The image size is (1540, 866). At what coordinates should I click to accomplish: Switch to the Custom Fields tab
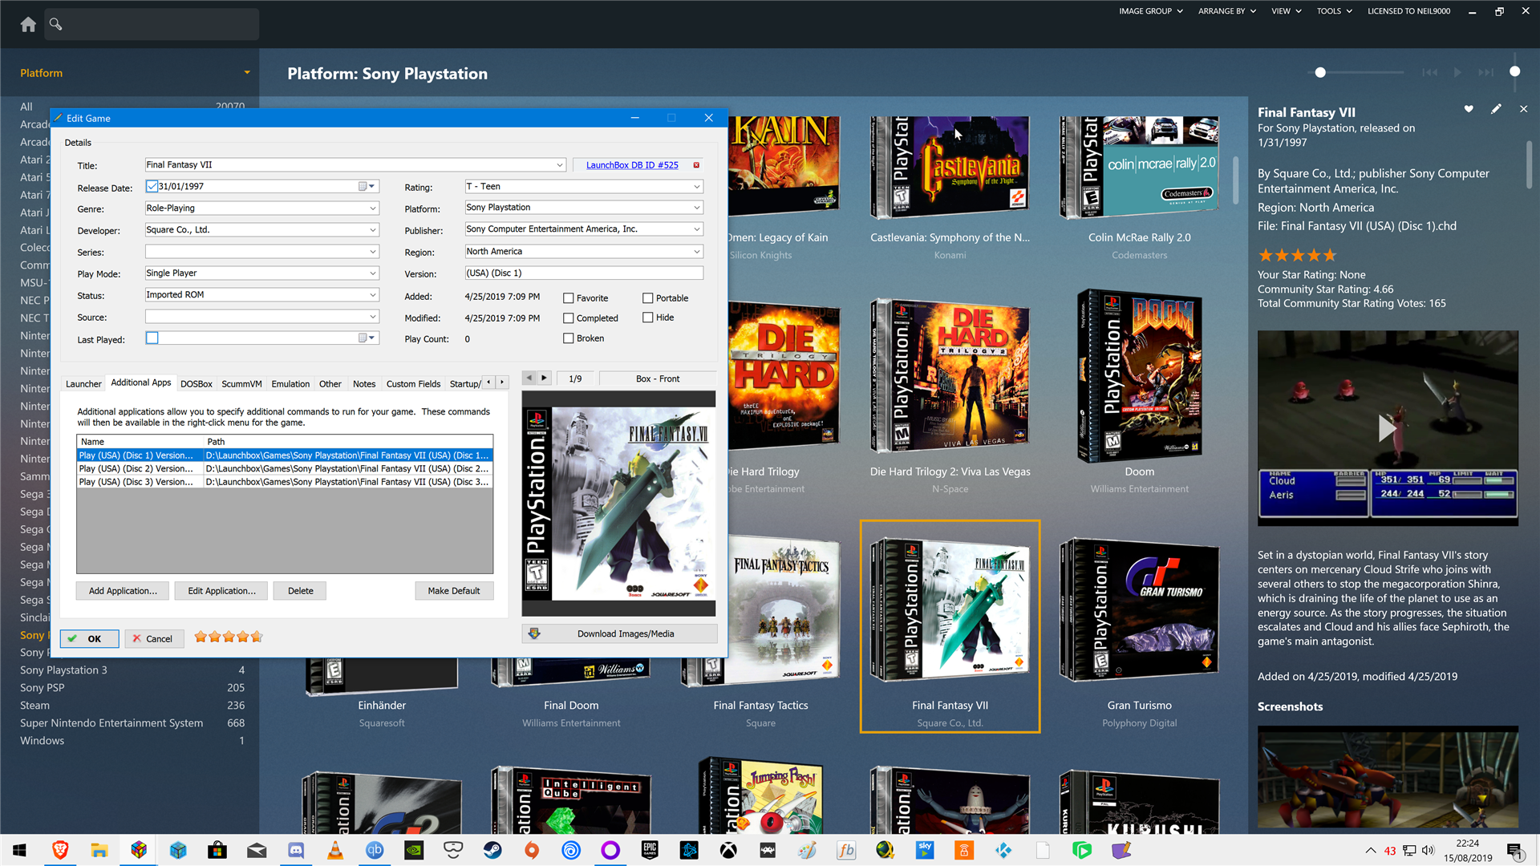coord(413,384)
